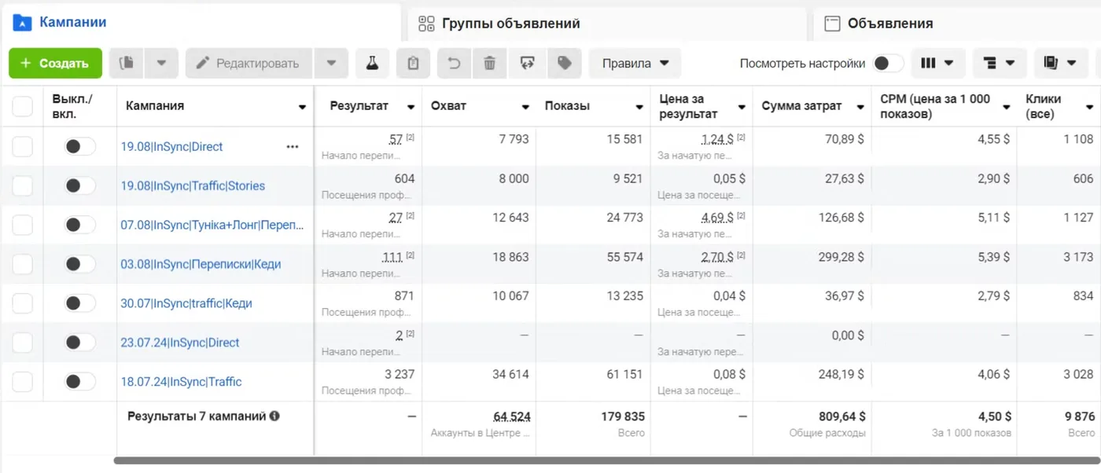
Task: Open the Охват column sort arrow
Action: coord(525,108)
